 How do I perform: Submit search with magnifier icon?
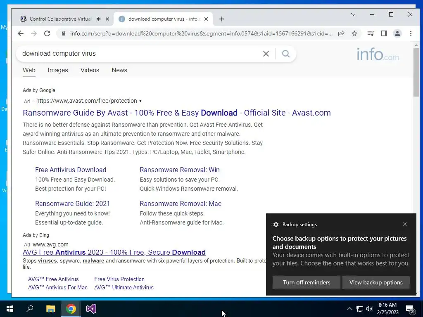(x=286, y=54)
